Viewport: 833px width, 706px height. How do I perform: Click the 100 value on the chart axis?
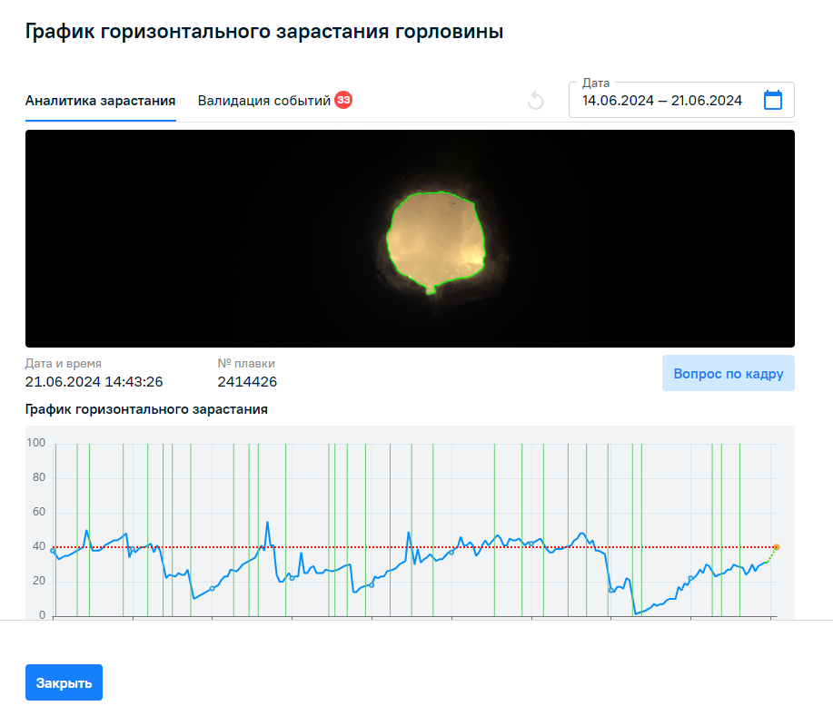pos(36,442)
